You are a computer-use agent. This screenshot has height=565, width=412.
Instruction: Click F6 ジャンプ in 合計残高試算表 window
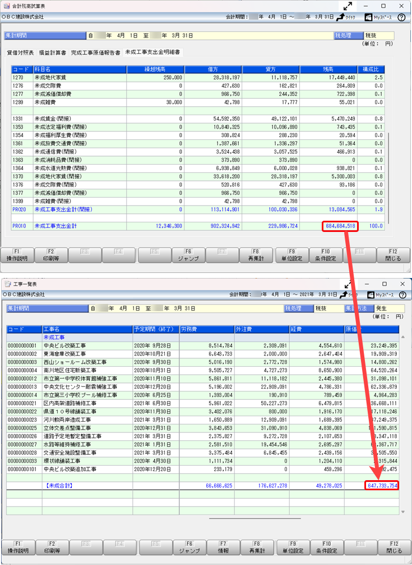[x=188, y=255]
